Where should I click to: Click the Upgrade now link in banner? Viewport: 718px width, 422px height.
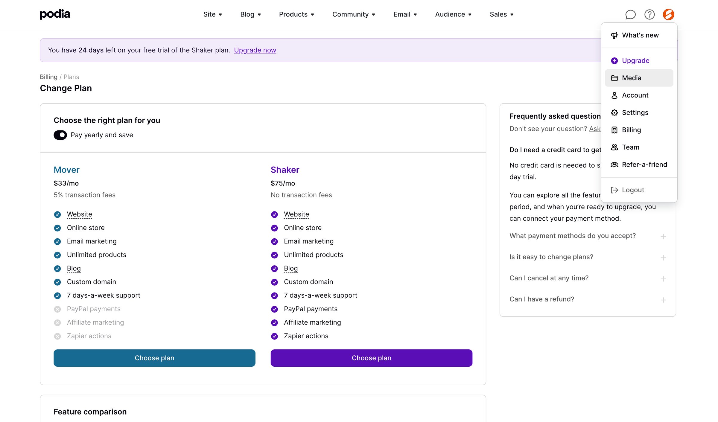255,50
